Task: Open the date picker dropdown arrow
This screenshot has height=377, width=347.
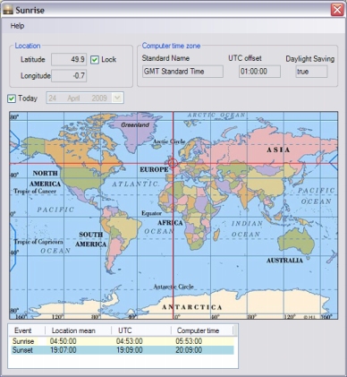Action: [x=117, y=98]
